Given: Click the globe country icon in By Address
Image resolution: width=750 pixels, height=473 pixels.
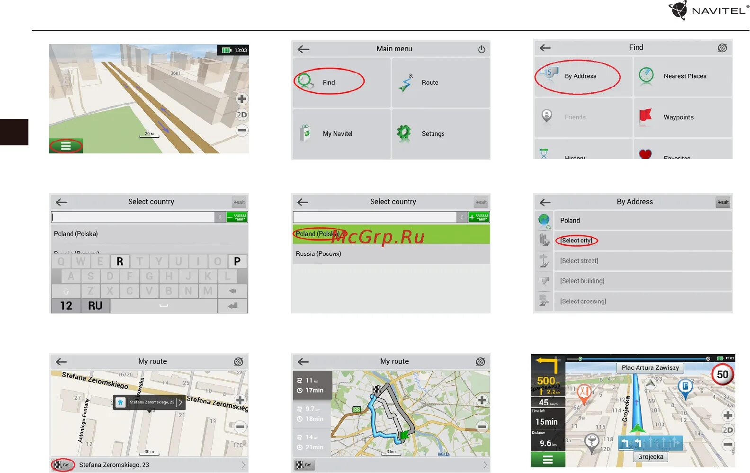Looking at the screenshot, I should point(545,221).
